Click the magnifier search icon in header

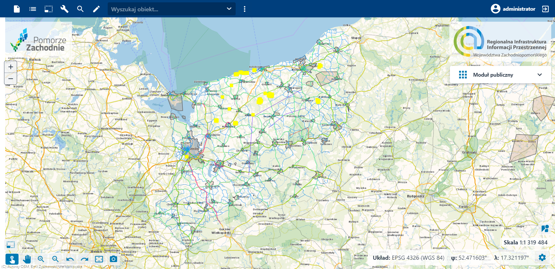tap(80, 9)
